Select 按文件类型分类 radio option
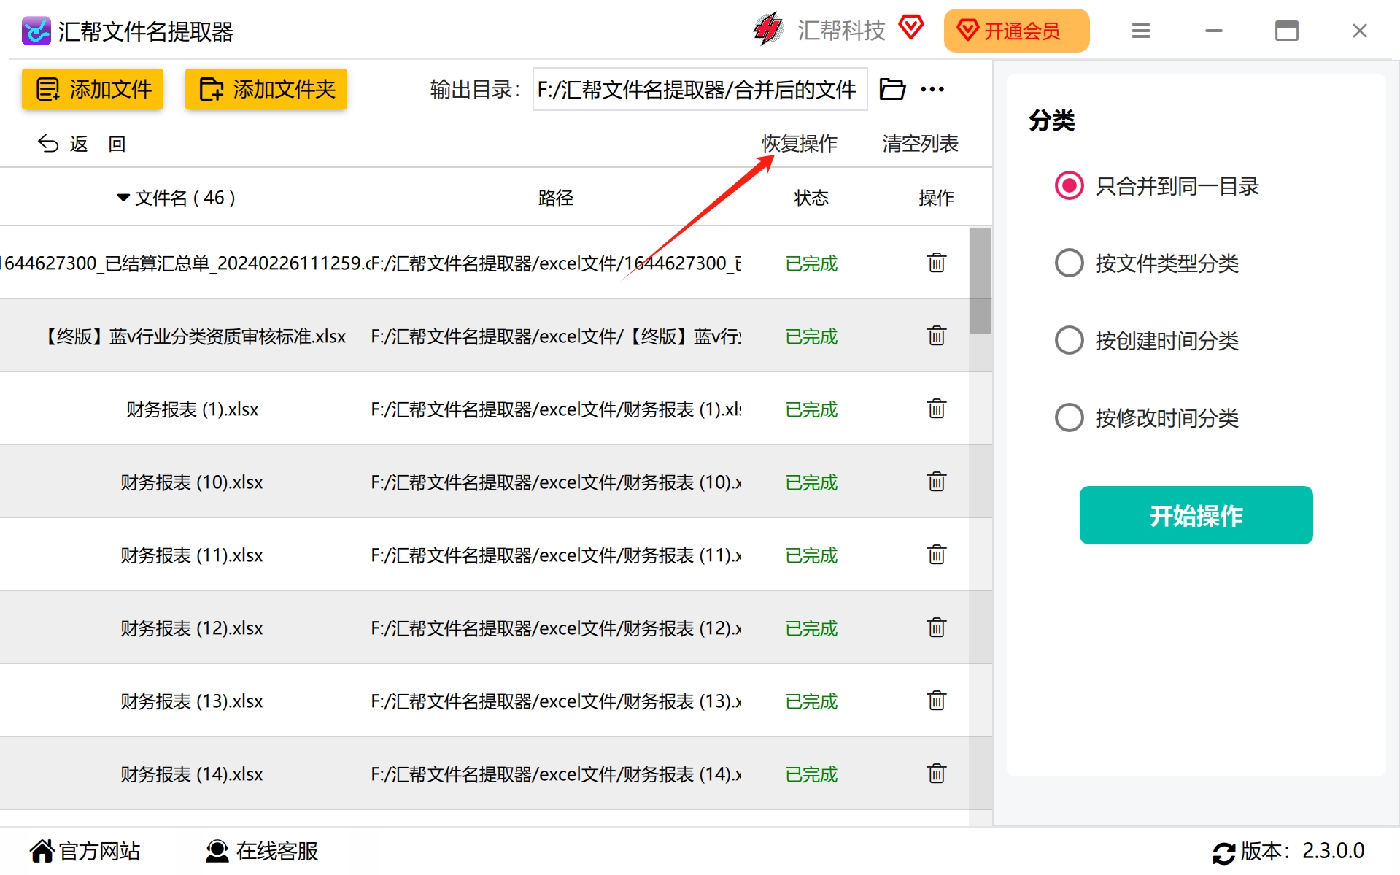Screen dimensions: 1400x875 coord(1069,263)
